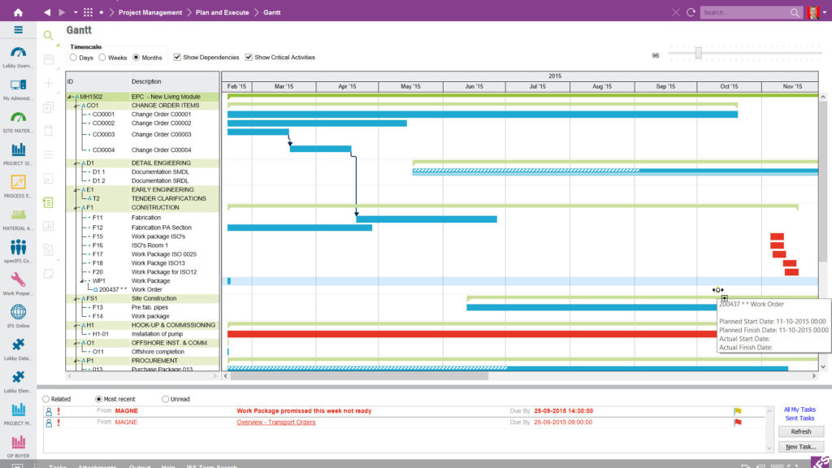Screen dimensions: 832x468
Task: Switch timescale to Weeks
Action: (x=101, y=57)
